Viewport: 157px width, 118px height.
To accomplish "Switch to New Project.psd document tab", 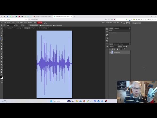I will tap(9, 28).
